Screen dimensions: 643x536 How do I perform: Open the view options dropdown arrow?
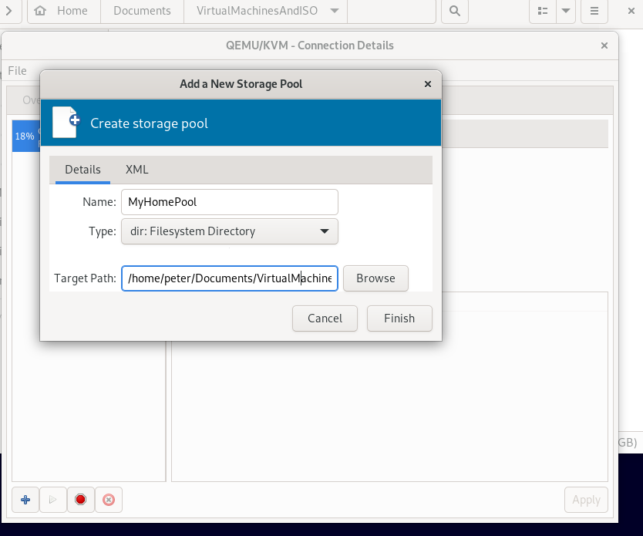coord(566,11)
